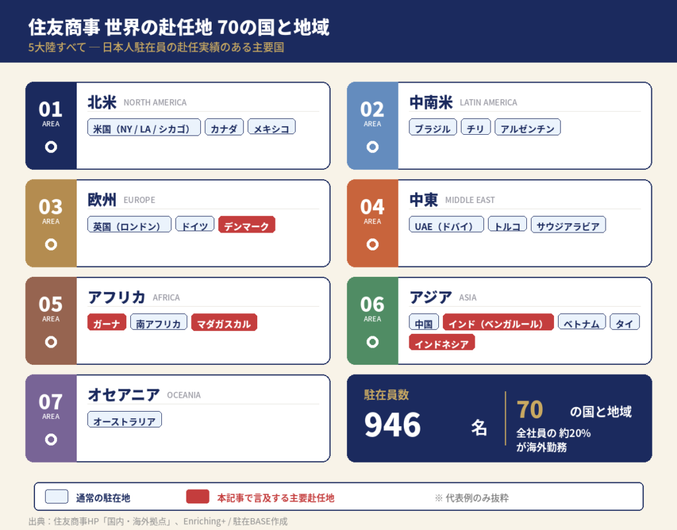Click the circle icon in AREA 07 オセアニア
This screenshot has height=530, width=677.
click(51, 439)
